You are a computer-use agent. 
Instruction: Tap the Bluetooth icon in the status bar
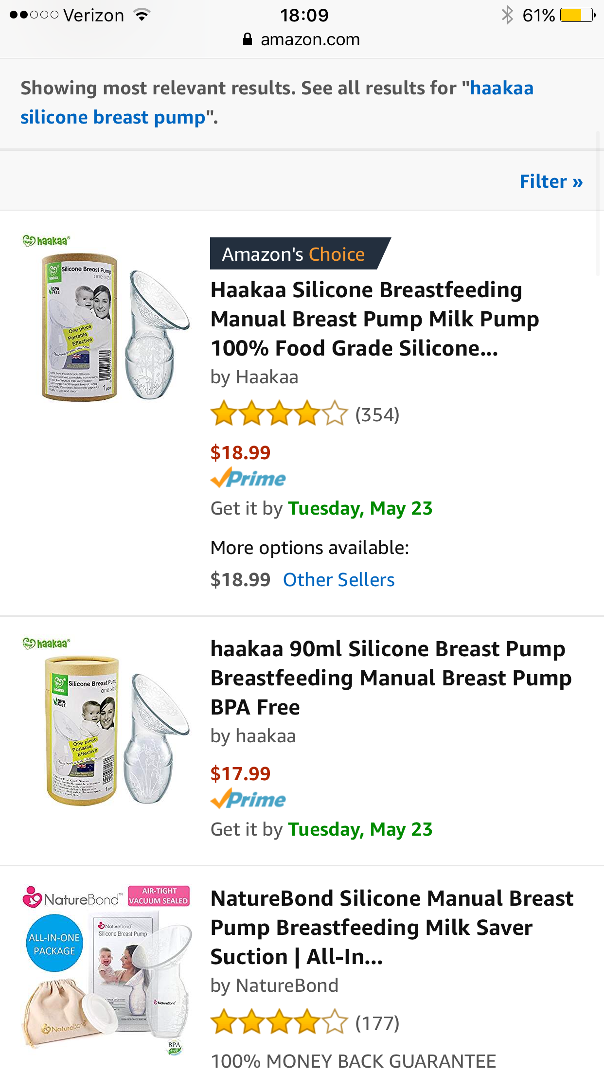pos(507,15)
